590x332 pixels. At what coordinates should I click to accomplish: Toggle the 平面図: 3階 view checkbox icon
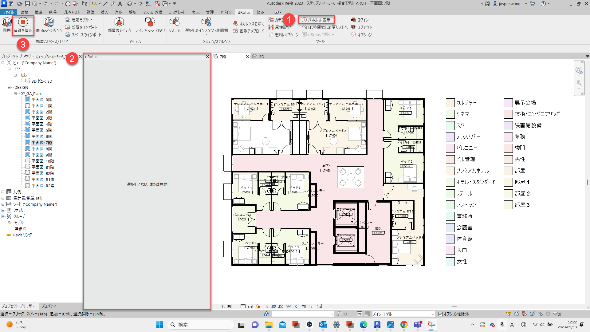coord(27,118)
